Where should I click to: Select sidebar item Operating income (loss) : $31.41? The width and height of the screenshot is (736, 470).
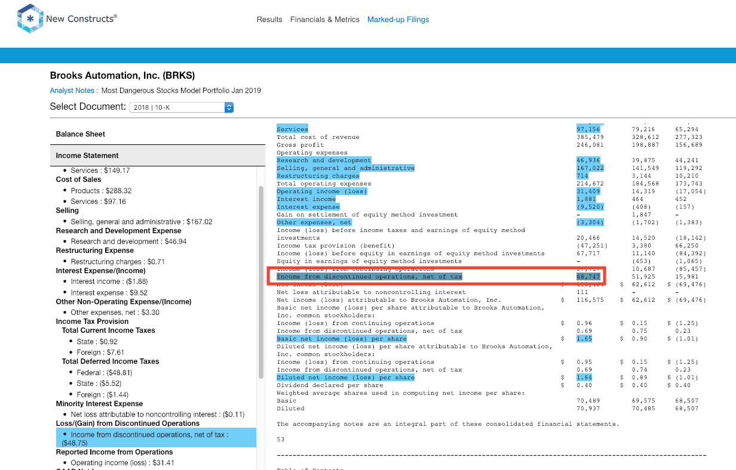tap(122, 463)
